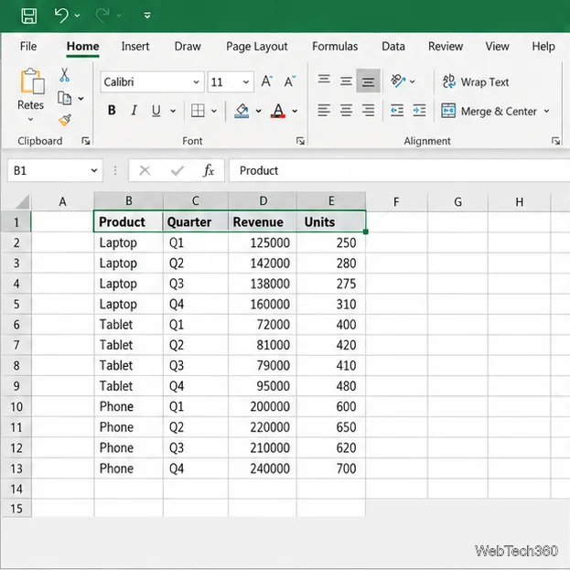The image size is (570, 570).
Task: Click the Orientation text angle icon
Action: coord(398,81)
